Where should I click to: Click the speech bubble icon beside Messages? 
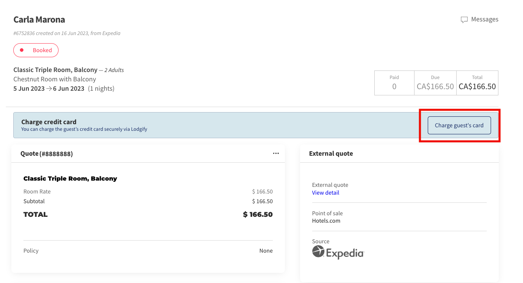(464, 19)
